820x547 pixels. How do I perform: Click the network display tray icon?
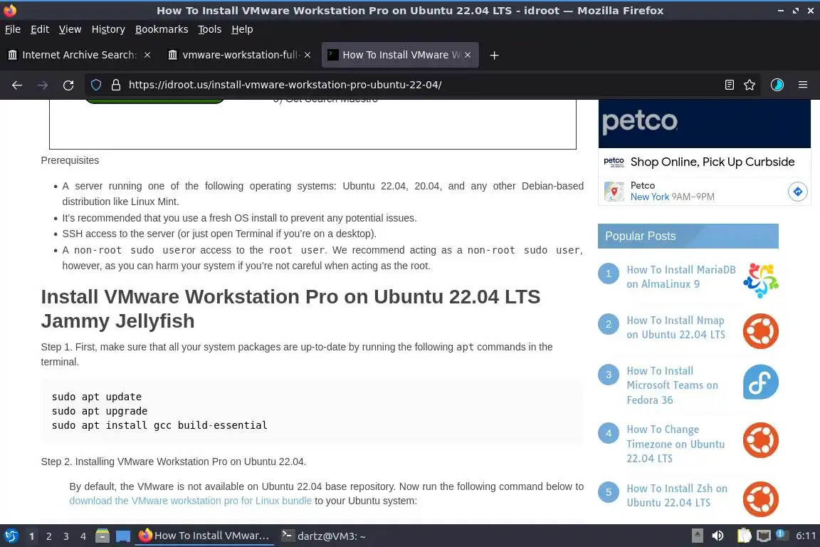(764, 536)
